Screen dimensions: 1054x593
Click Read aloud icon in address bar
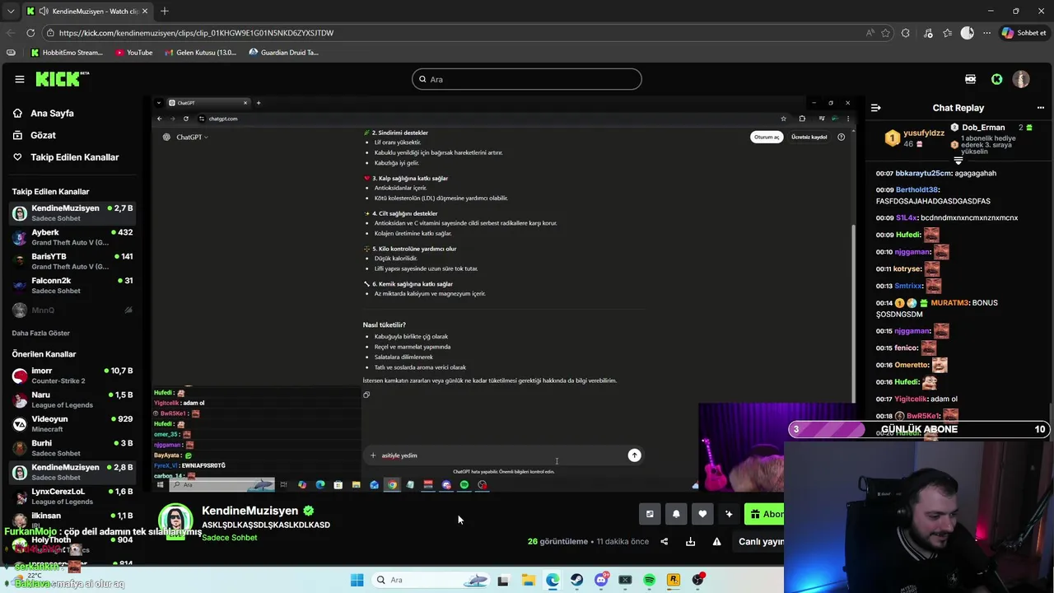[x=870, y=33]
